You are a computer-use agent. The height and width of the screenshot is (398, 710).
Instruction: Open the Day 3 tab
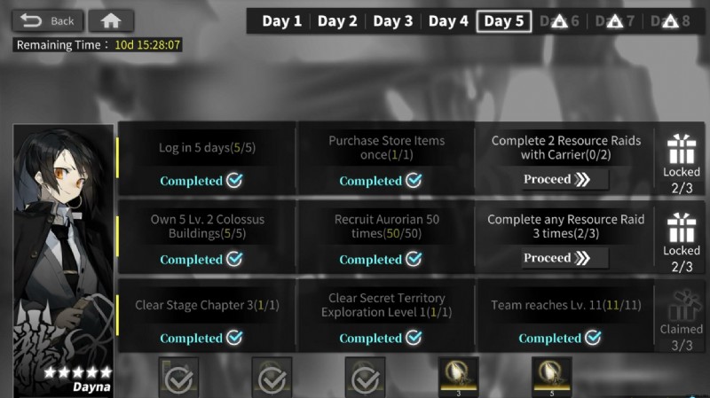(x=390, y=21)
